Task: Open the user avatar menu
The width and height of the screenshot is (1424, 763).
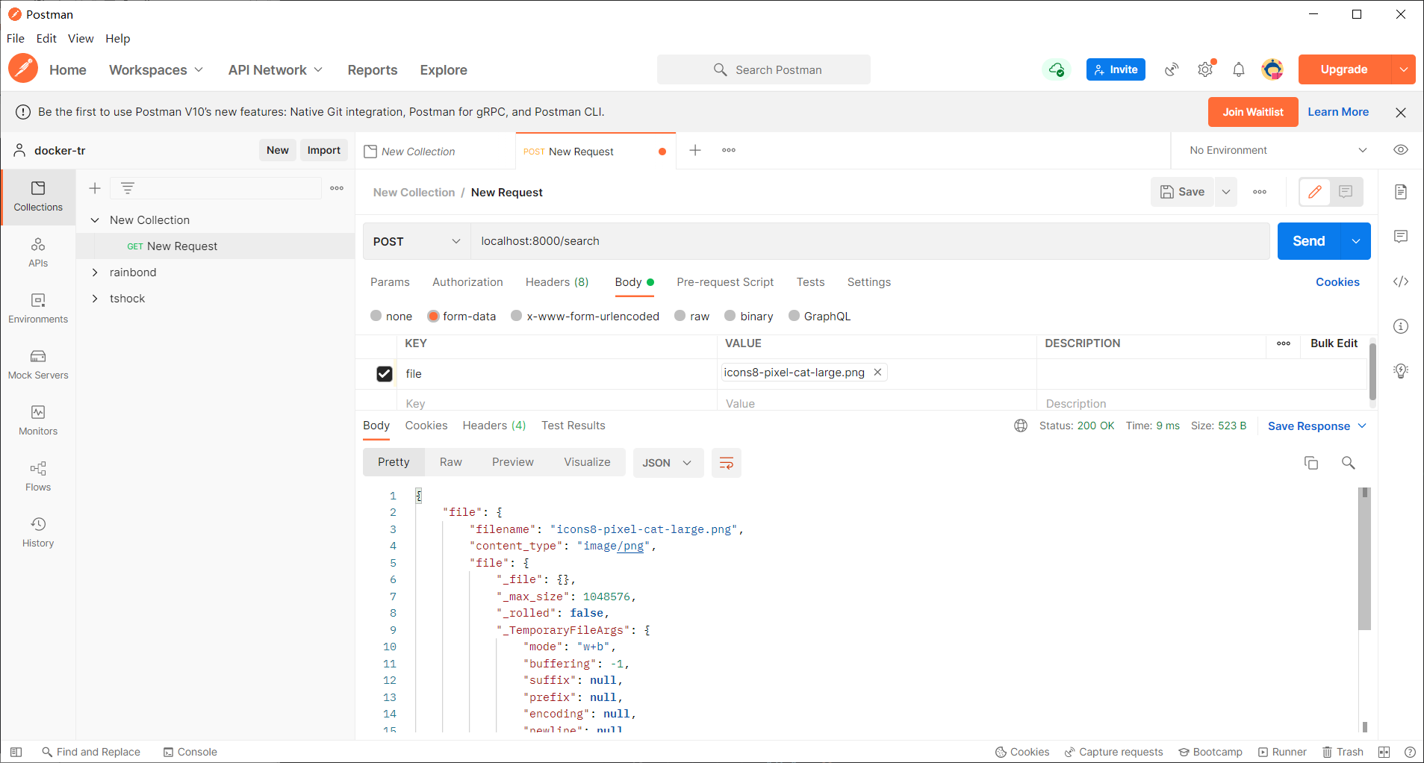Action: point(1272,69)
